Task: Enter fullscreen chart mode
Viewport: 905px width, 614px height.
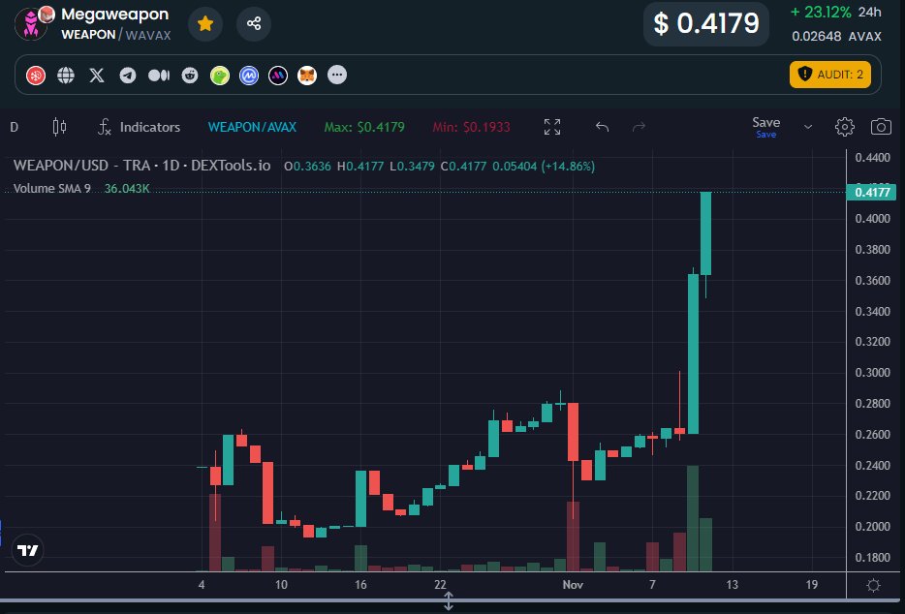Action: point(552,127)
